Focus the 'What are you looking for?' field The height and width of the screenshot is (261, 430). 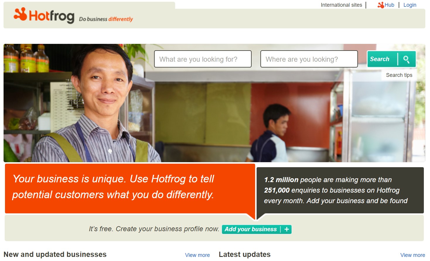tap(203, 59)
